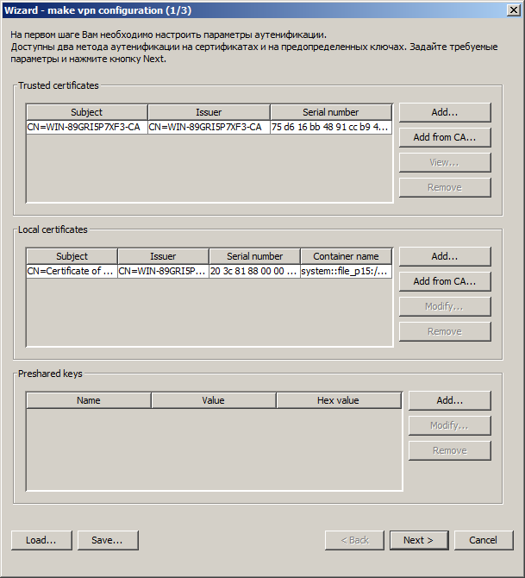
Task: Click Remove in Local certificates group
Action: (445, 331)
